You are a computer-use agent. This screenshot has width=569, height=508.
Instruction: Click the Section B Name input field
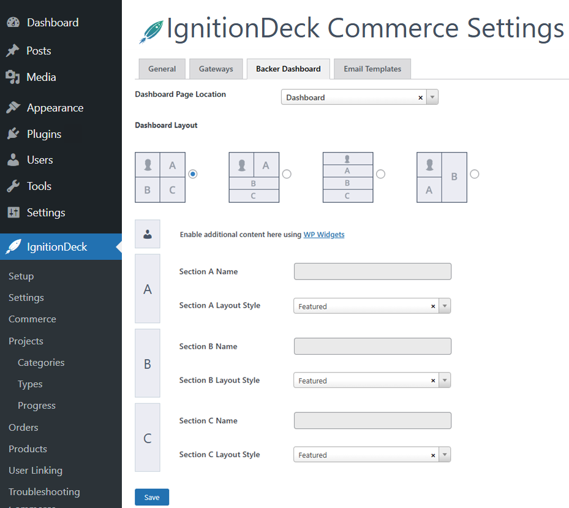372,346
